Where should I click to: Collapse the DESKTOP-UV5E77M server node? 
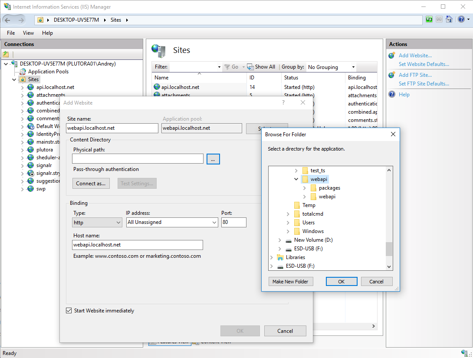[6, 64]
